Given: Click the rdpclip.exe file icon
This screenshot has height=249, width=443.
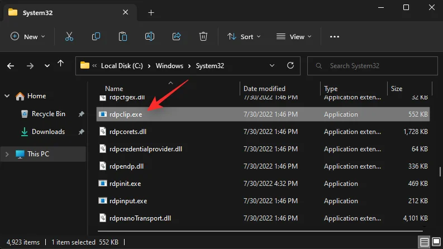Looking at the screenshot, I should (x=103, y=114).
